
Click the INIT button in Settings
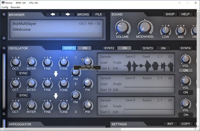170,124
